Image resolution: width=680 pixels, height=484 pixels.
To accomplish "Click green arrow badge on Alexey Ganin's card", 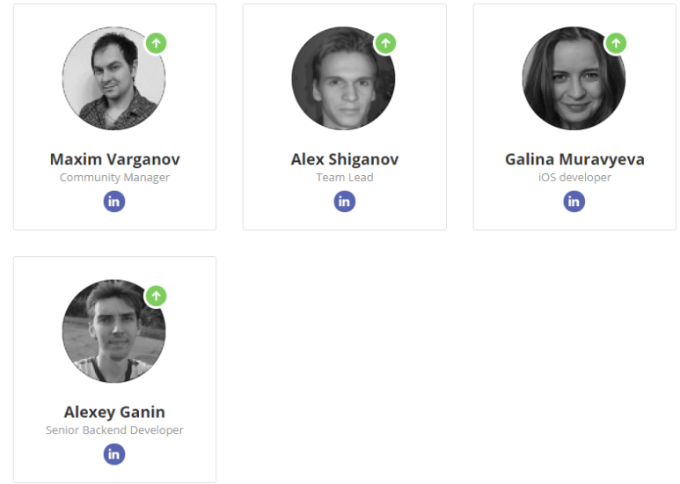I will [156, 297].
